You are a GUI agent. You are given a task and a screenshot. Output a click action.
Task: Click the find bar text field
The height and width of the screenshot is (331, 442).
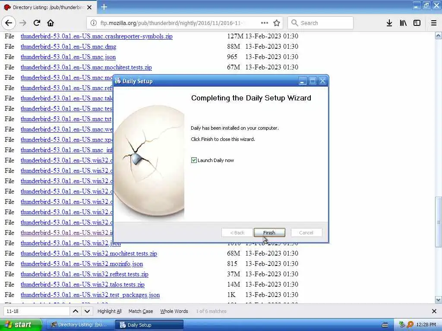click(36, 311)
